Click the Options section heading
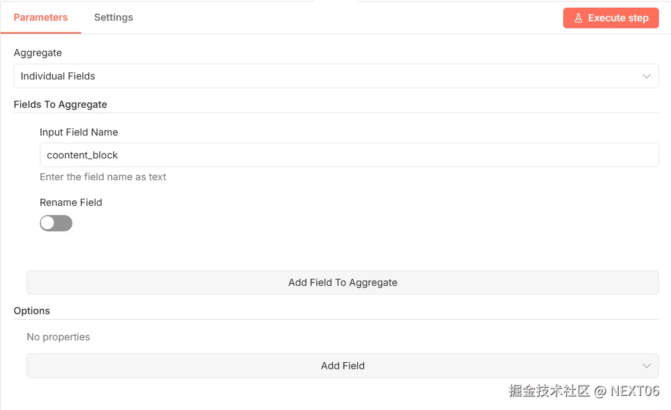Viewport: 671px width, 410px height. click(x=32, y=311)
